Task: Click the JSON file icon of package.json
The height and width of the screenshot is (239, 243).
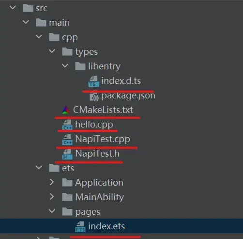Action: pyautogui.click(x=94, y=96)
